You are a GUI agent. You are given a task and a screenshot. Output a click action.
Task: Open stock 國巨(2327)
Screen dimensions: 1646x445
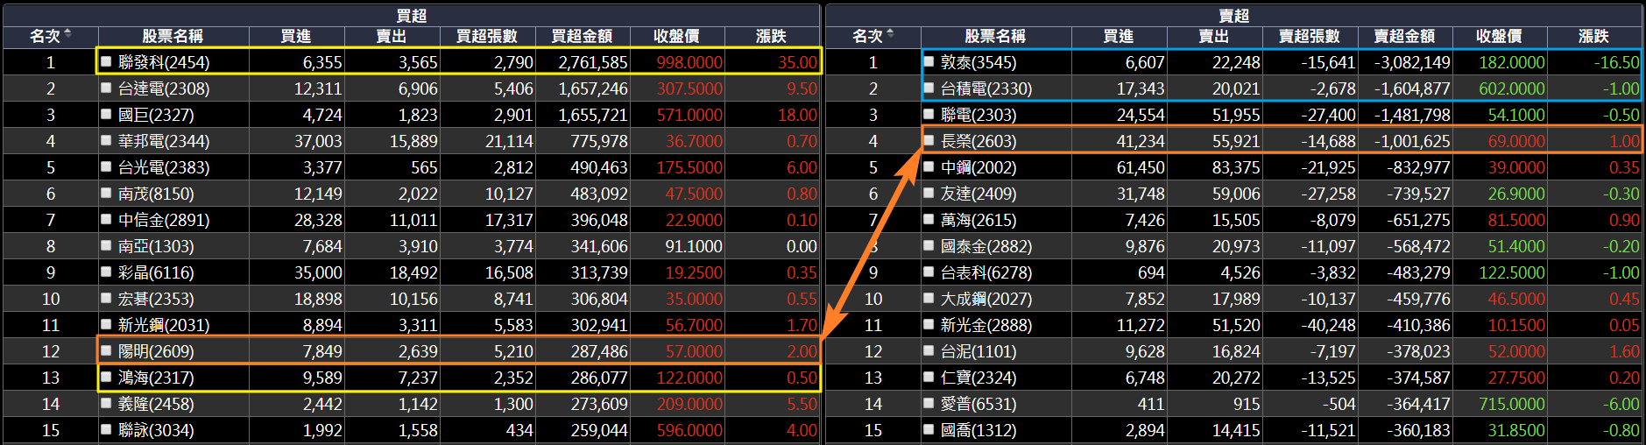[156, 115]
